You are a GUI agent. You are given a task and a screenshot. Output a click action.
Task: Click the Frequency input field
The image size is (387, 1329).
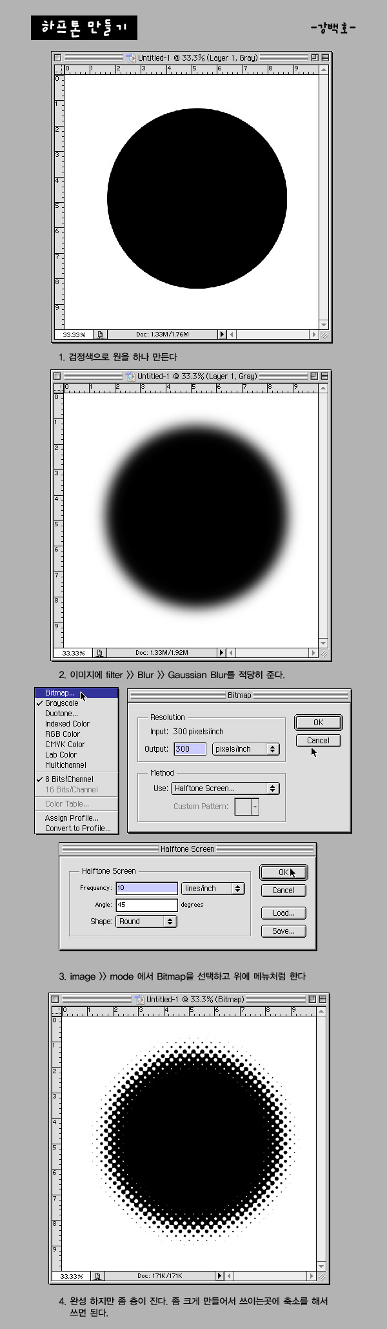click(x=146, y=888)
